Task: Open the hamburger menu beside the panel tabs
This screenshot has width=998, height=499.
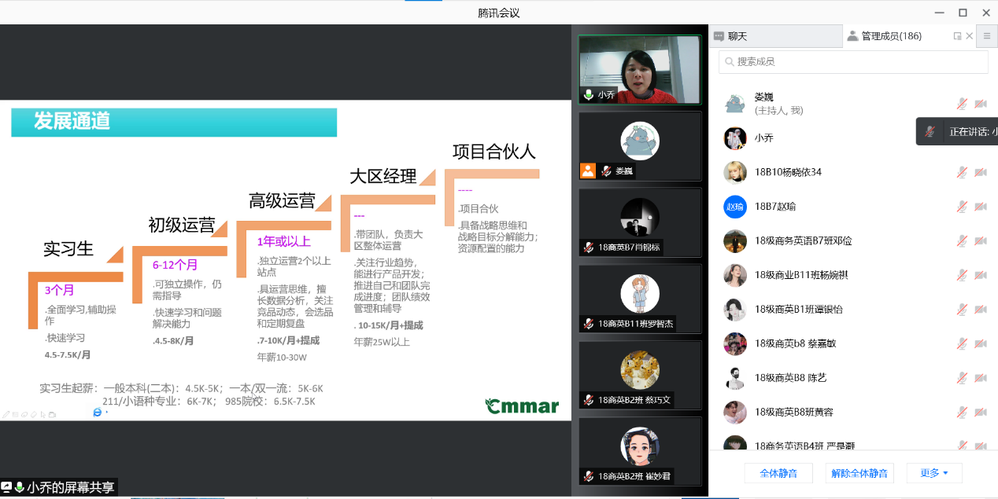Action: [x=986, y=36]
